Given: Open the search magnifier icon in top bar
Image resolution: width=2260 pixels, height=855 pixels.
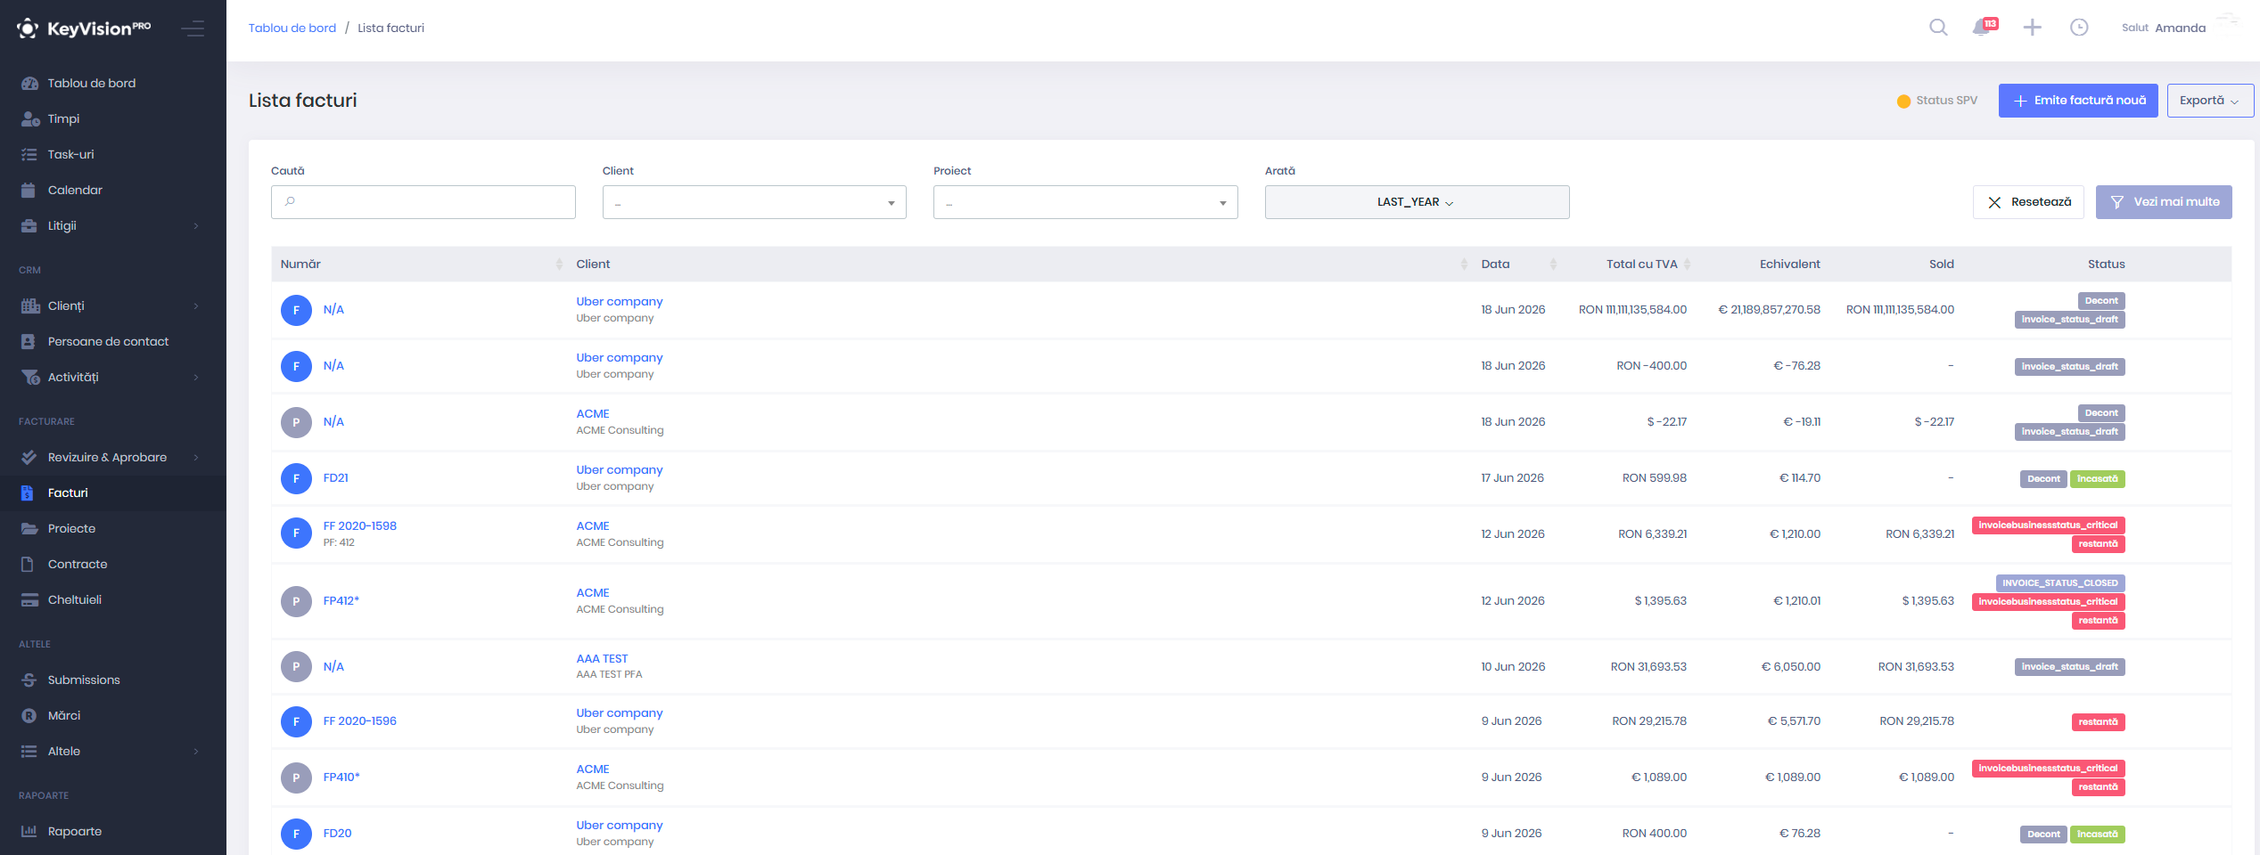Looking at the screenshot, I should (1938, 28).
